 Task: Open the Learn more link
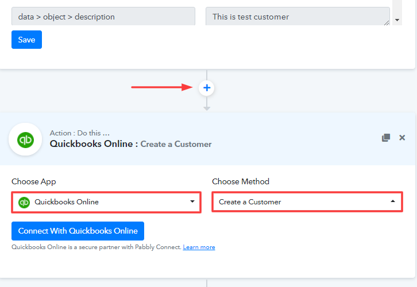199,247
